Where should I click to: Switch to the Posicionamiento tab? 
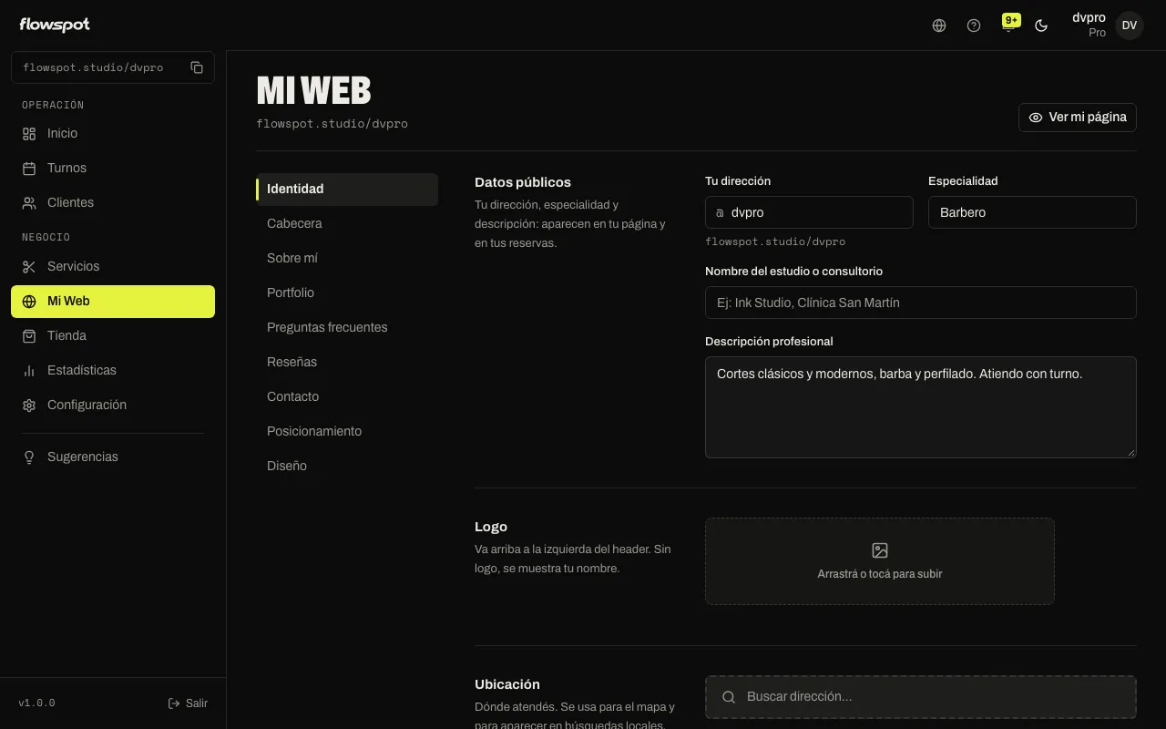[347, 431]
